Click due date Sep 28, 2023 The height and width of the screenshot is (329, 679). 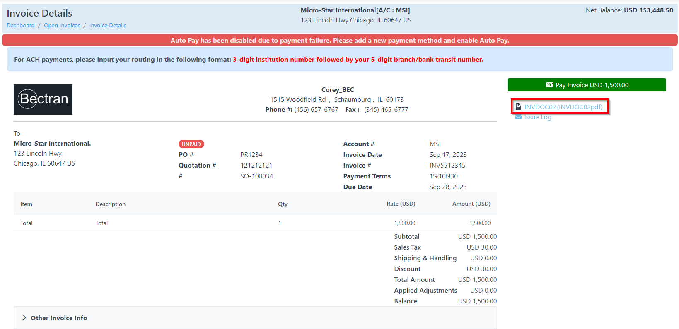(x=448, y=187)
